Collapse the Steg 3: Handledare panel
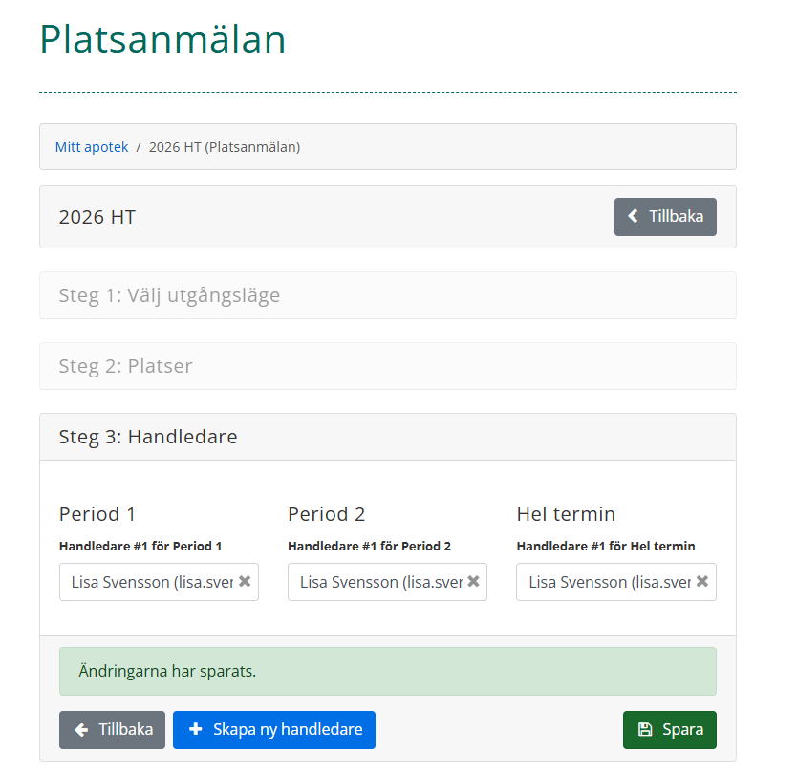Screen dimensions: 797x776 click(148, 437)
